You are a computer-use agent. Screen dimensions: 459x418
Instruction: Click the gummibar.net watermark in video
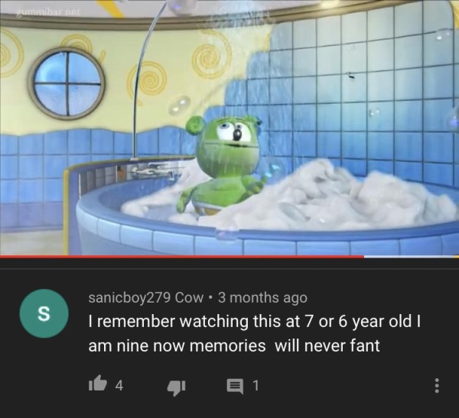pyautogui.click(x=47, y=12)
